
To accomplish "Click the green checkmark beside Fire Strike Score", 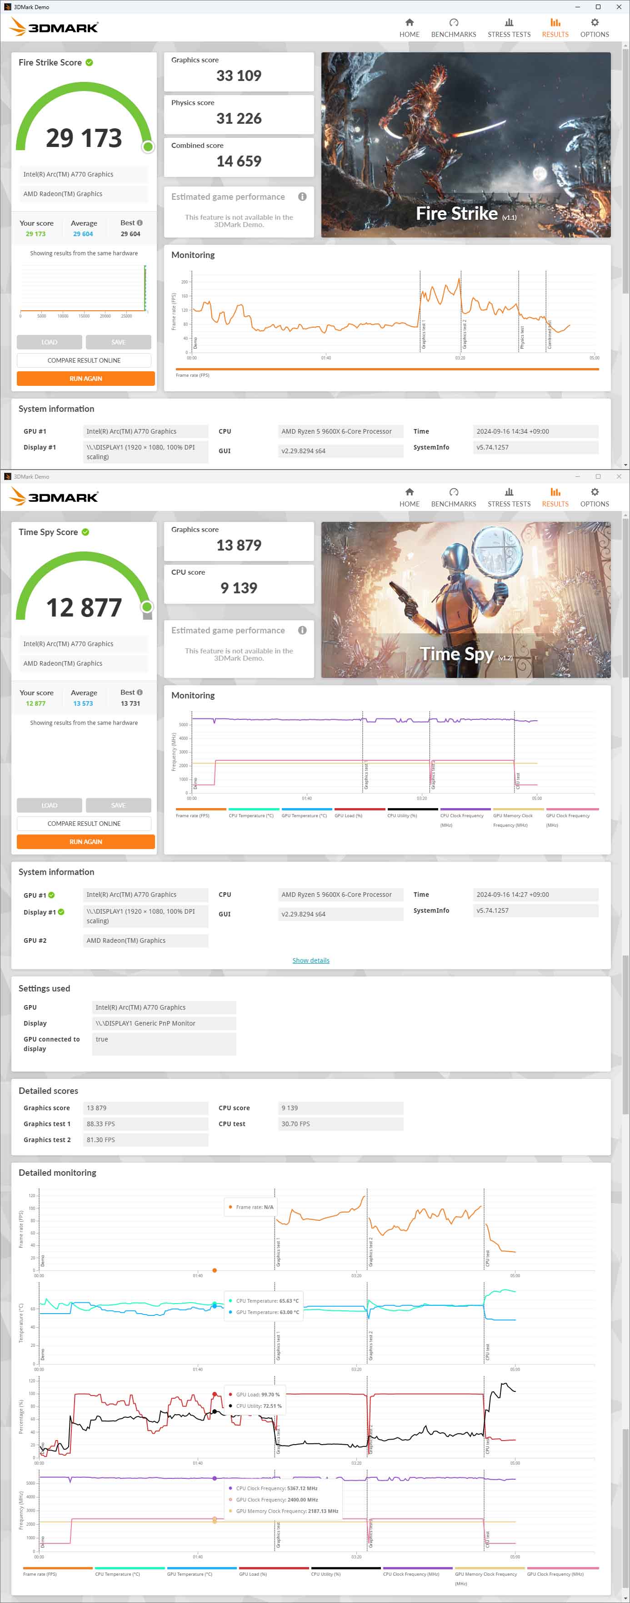I will click(90, 62).
